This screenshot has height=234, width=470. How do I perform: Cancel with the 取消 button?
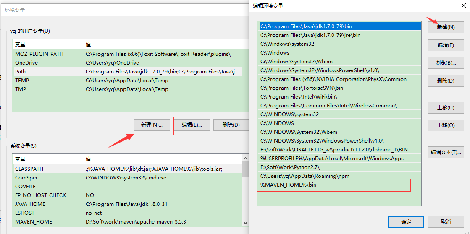click(x=446, y=222)
